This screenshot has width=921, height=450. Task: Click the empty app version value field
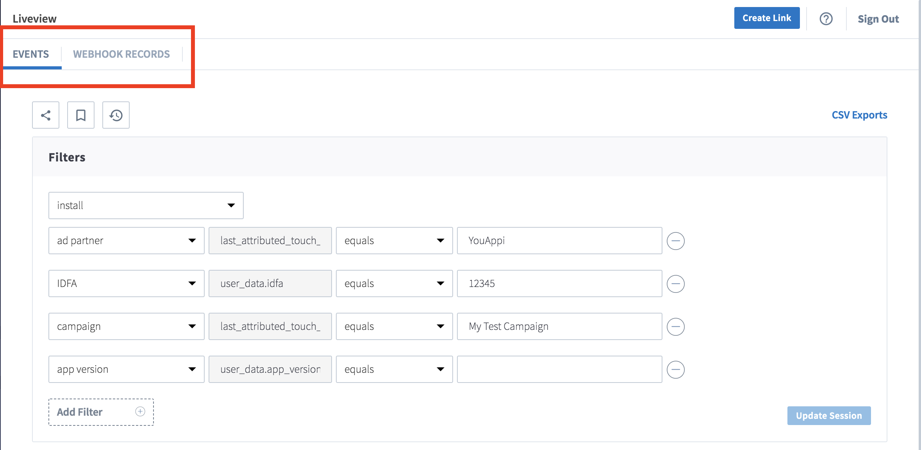[559, 369]
